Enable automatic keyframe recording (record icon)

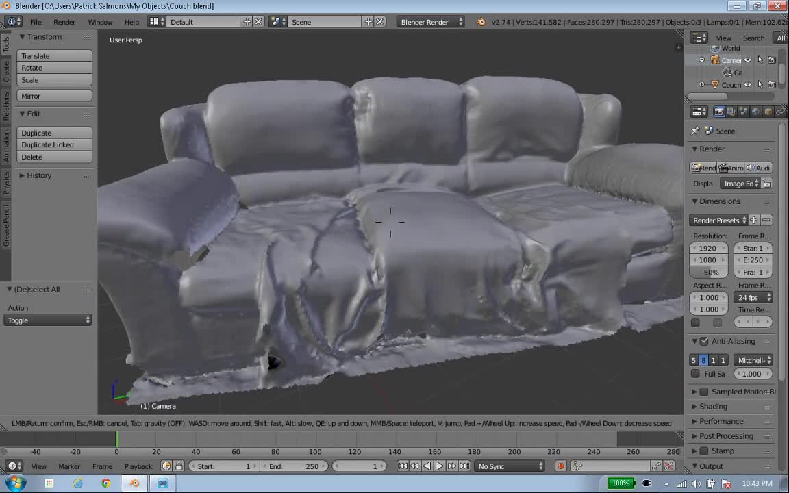560,466
